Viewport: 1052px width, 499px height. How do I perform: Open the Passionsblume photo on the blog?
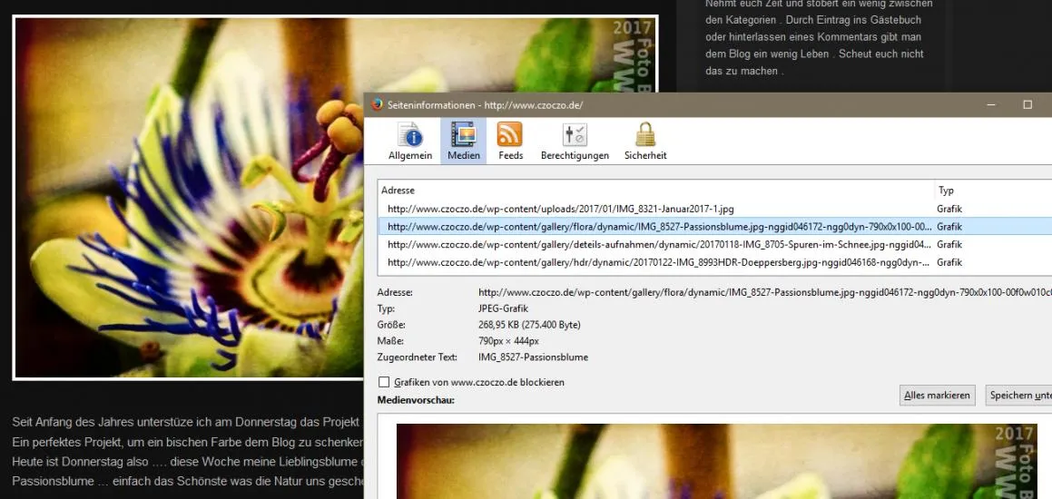189,197
